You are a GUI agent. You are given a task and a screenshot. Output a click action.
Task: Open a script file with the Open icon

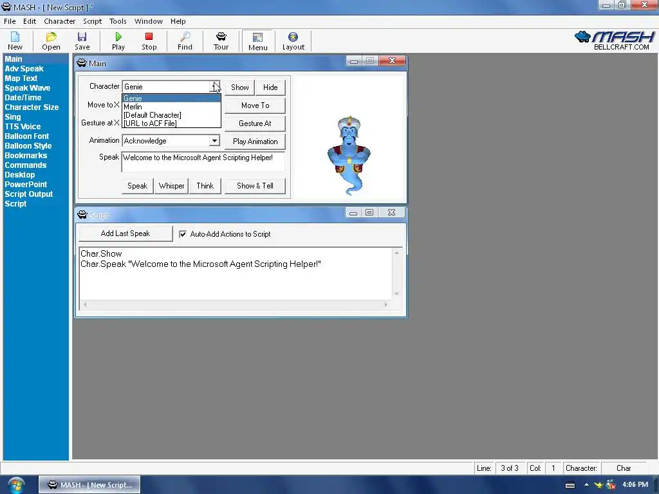(x=51, y=41)
